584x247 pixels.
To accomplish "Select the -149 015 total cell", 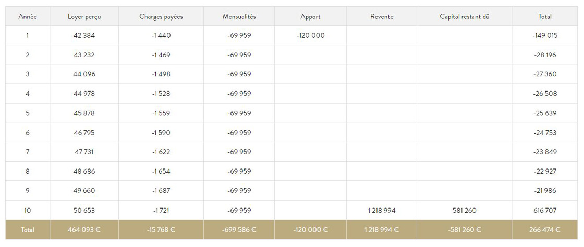I will point(545,36).
